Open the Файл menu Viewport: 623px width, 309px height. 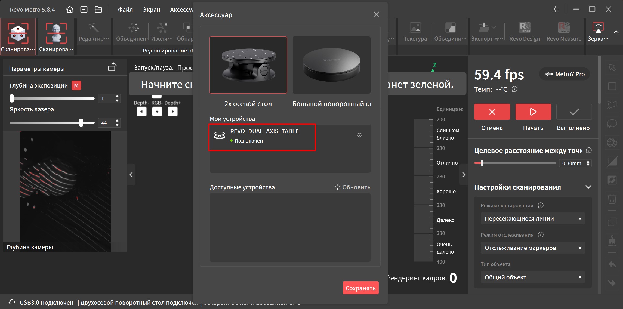point(125,10)
